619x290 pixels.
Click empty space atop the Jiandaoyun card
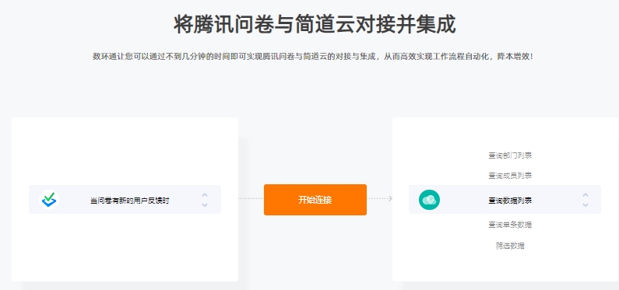[x=505, y=132]
